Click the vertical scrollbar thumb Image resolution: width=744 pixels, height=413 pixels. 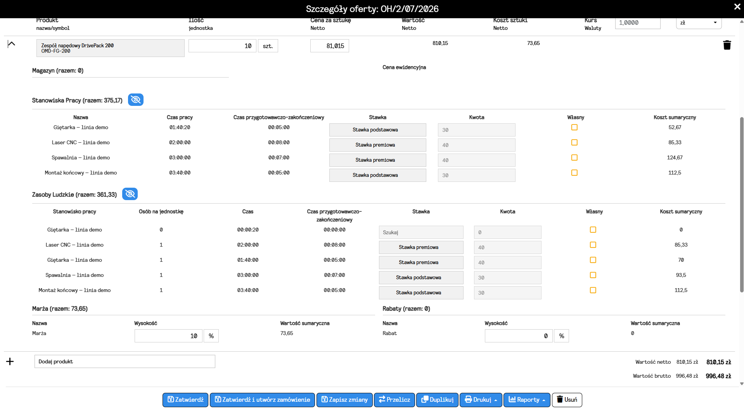[x=742, y=204]
